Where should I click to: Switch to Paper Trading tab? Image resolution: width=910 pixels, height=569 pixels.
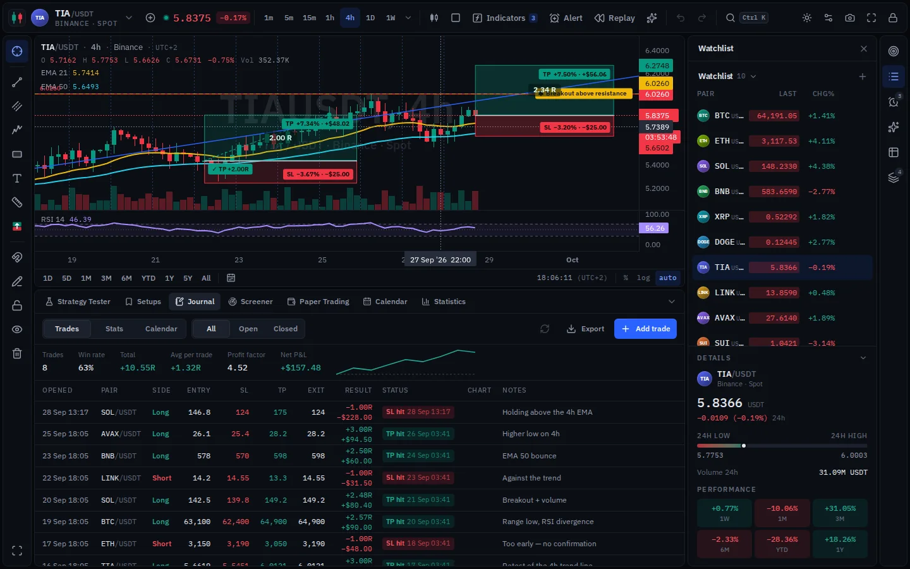coord(318,302)
